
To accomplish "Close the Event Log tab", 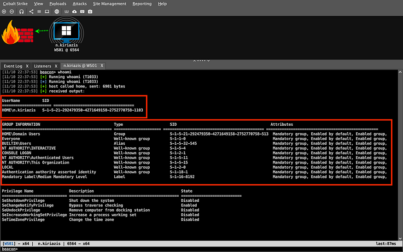I will [27, 66].
